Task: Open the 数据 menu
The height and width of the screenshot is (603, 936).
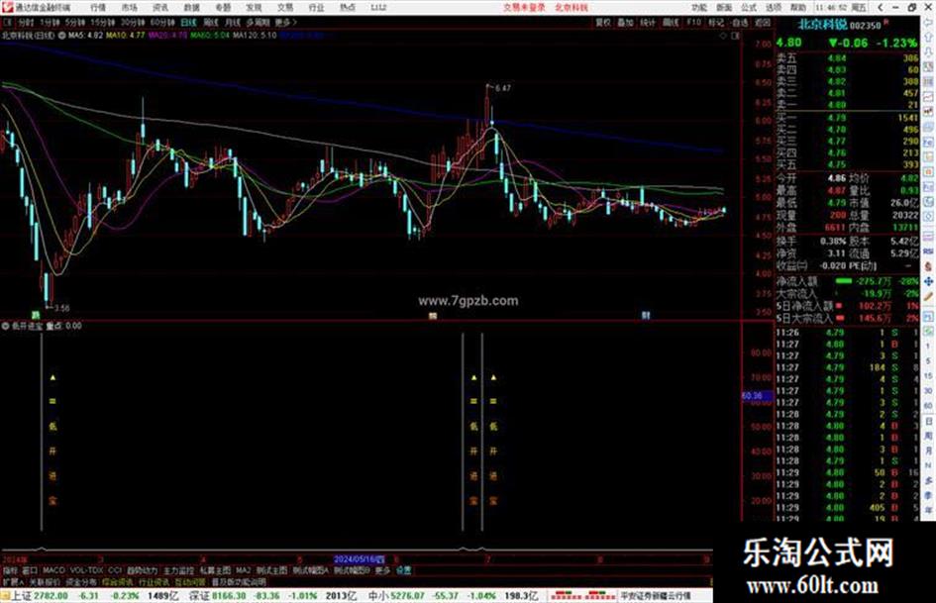Action: [191, 8]
